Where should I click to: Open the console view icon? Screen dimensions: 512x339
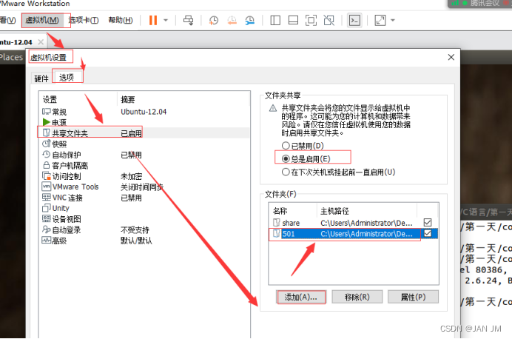[x=354, y=20]
